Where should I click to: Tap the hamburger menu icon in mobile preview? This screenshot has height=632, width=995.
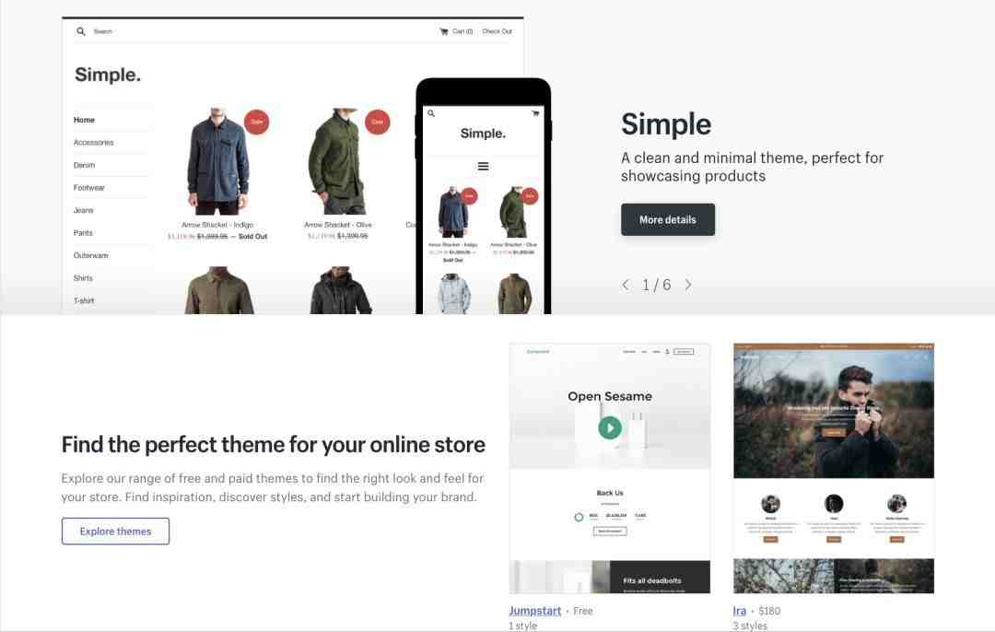483,166
